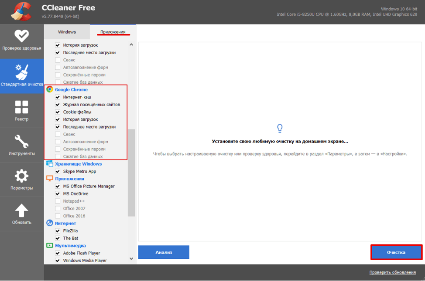Screen dimensions: 425x281
Task: Select the Приложения tab
Action: [113, 32]
